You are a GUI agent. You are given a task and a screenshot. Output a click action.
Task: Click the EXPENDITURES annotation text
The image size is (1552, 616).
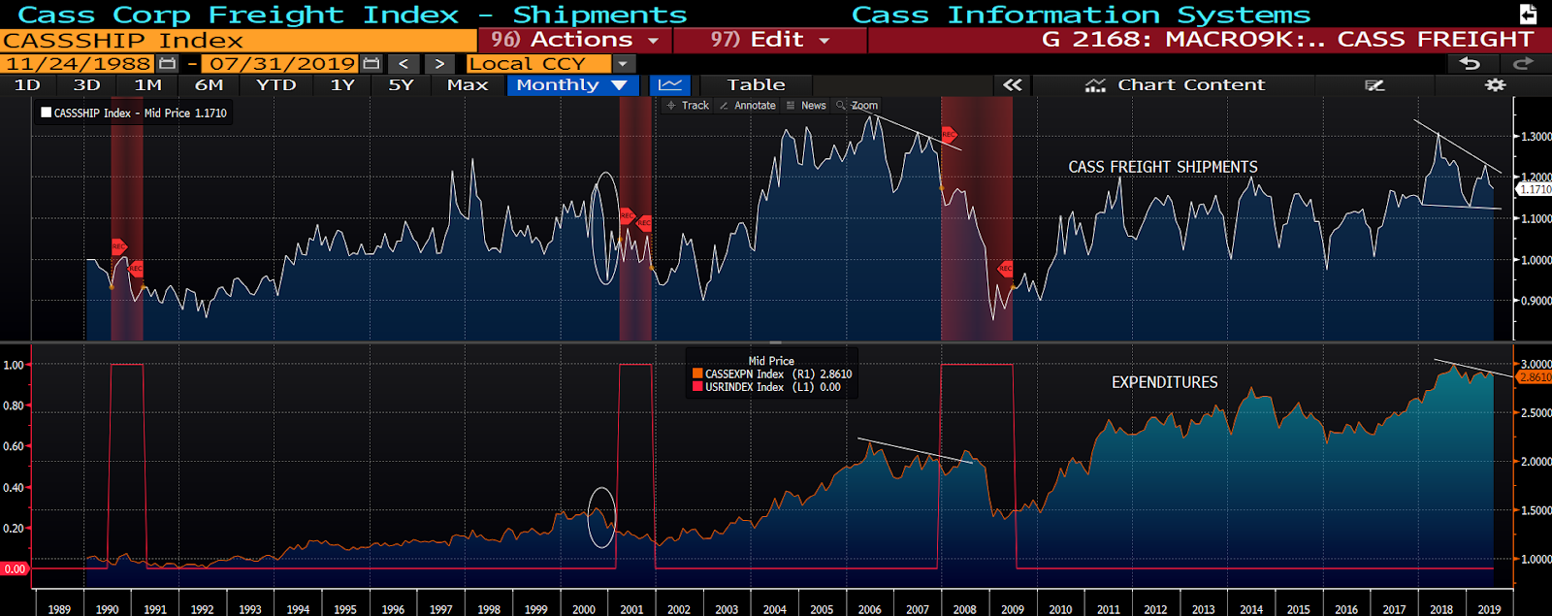click(1164, 382)
